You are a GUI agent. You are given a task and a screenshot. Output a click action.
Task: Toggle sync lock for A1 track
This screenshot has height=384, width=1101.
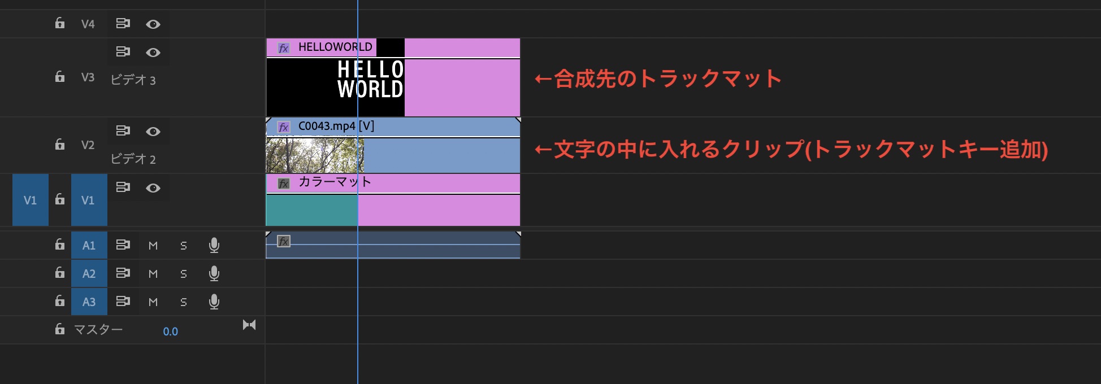click(123, 245)
